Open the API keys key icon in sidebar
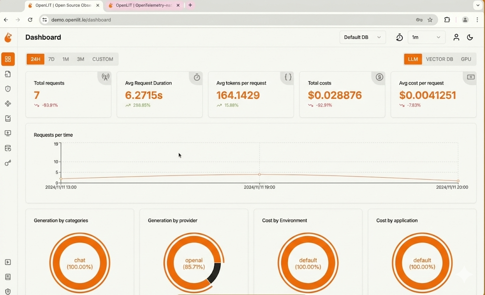Image resolution: width=485 pixels, height=295 pixels. pyautogui.click(x=8, y=163)
